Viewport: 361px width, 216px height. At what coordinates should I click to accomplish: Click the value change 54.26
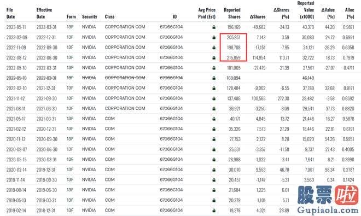pos(330,139)
